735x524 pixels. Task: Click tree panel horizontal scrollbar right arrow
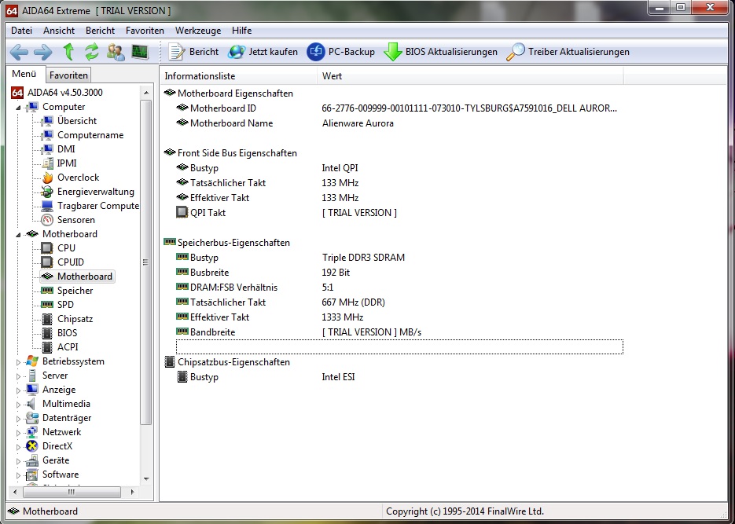[x=132, y=492]
